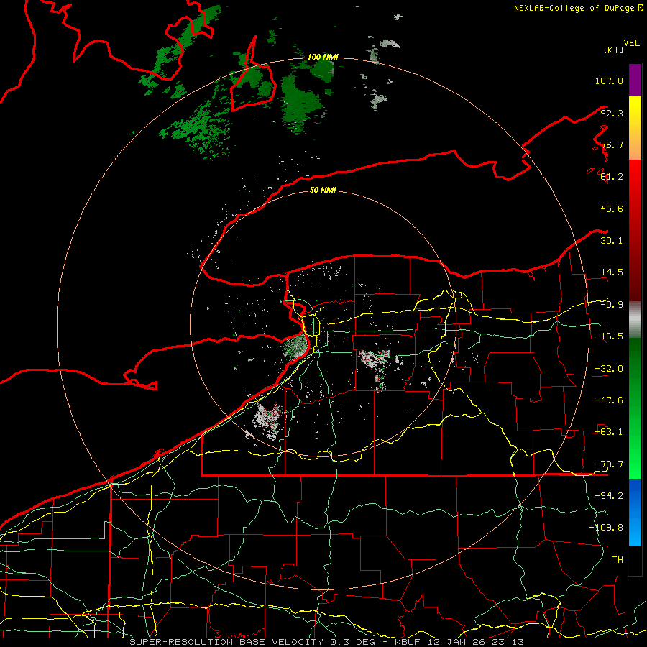Click the -94.2 velocity scale value
Image resolution: width=647 pixels, height=647 pixels.
coord(609,496)
